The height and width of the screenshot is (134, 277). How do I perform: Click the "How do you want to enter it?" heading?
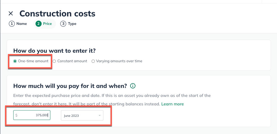(x=54, y=51)
